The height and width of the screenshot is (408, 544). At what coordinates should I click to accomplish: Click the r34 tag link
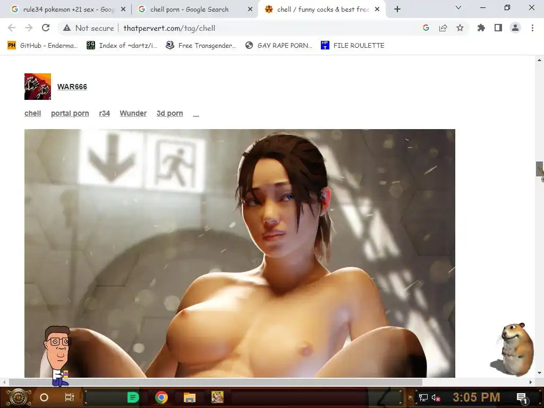click(x=105, y=114)
